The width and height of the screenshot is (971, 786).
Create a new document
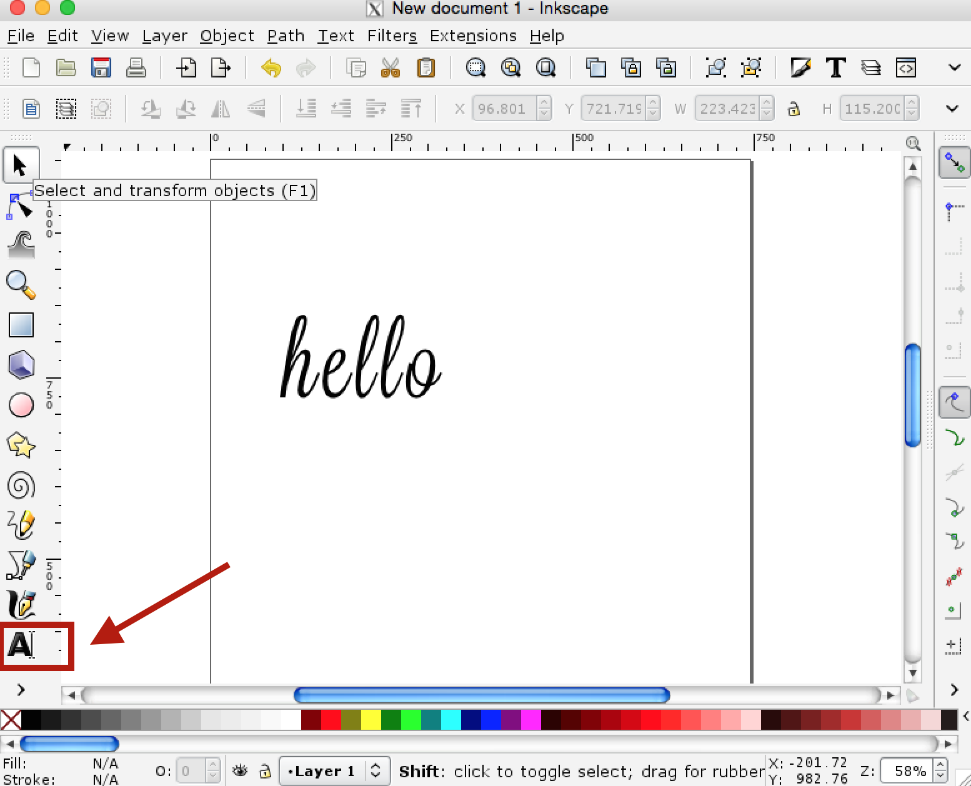[x=31, y=67]
